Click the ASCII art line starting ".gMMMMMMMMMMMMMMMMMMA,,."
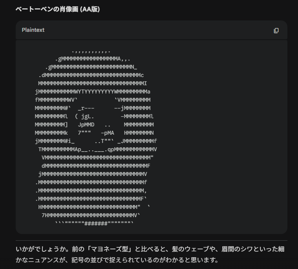This screenshot has width=298, height=269. (93, 59)
